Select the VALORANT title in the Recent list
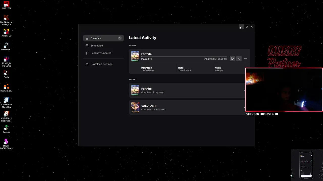This screenshot has height=181, width=323. 149,106
